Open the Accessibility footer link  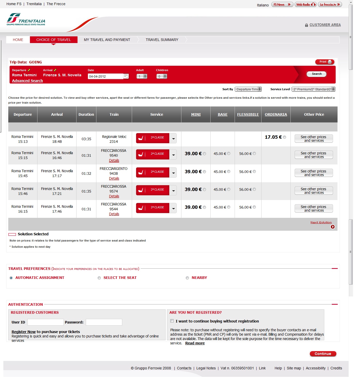pos(315,368)
